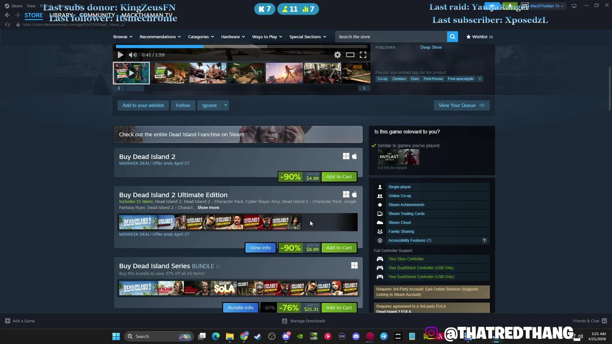This screenshot has width=612, height=344.
Task: Expand the Special Sections menu
Action: point(307,37)
